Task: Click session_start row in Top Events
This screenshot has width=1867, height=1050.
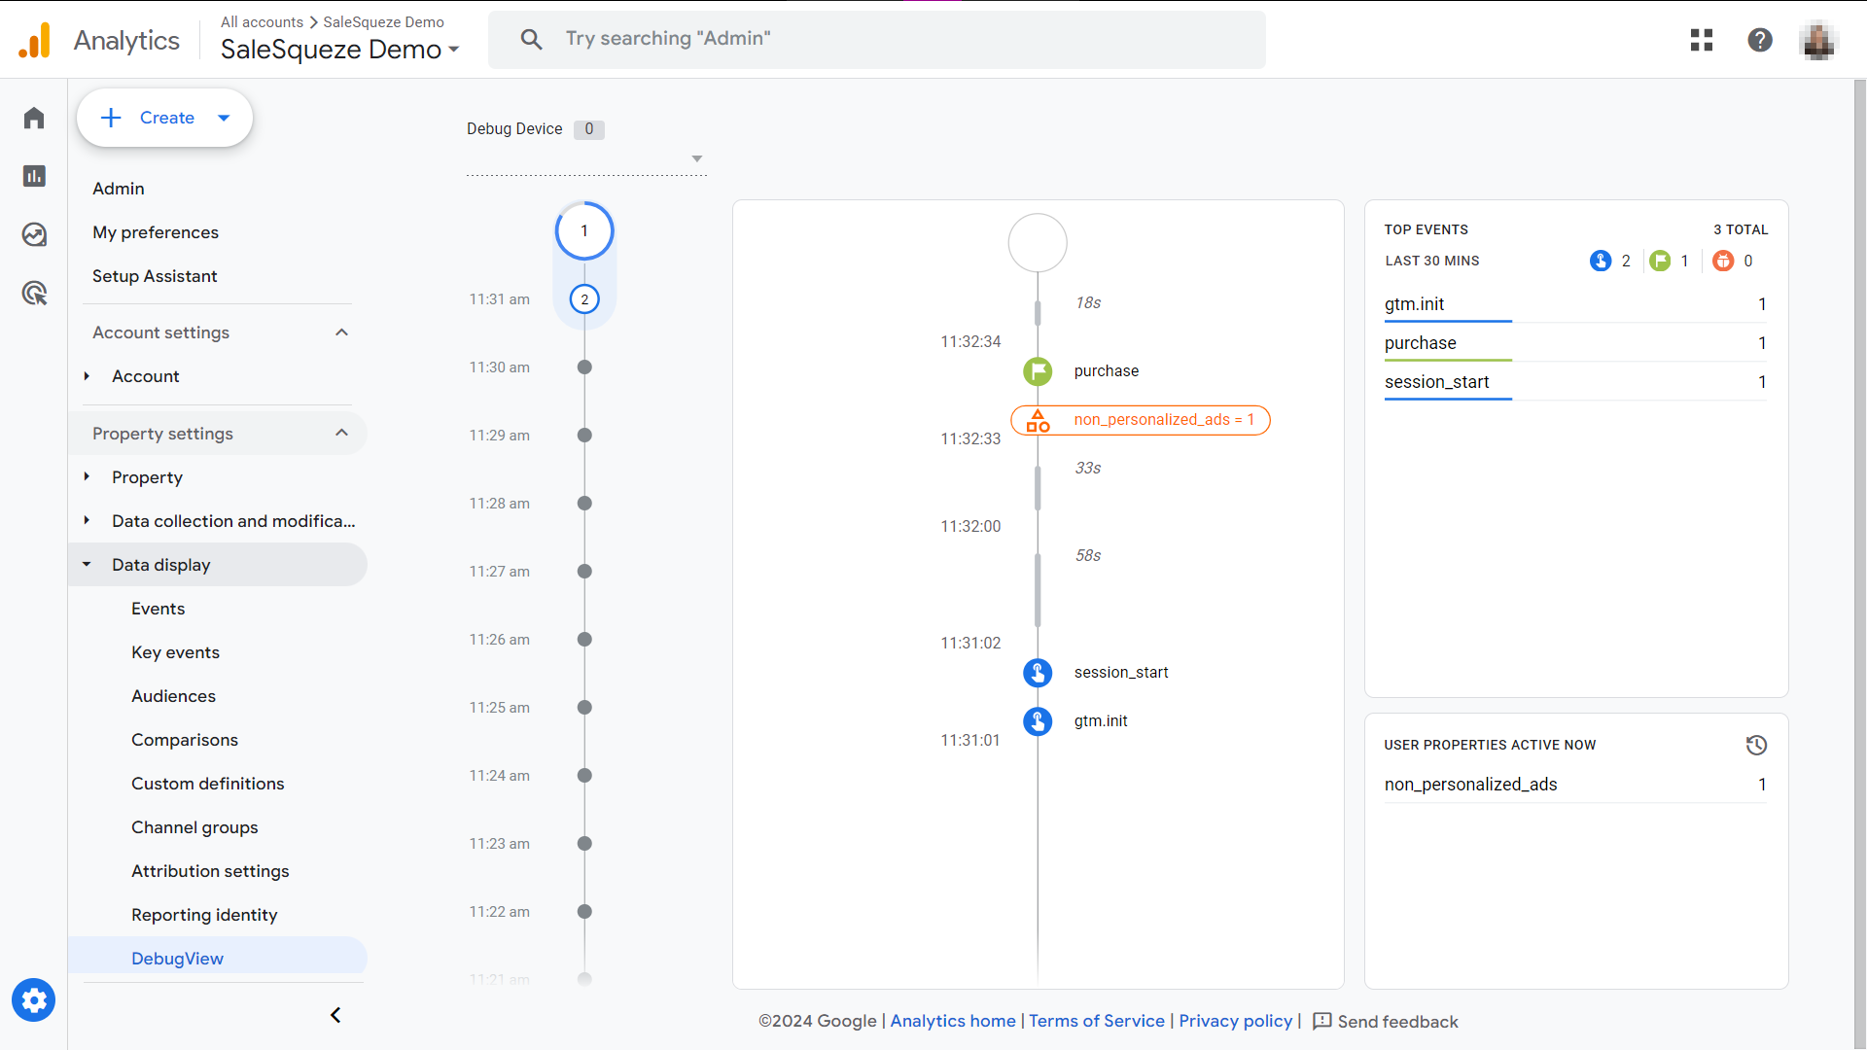Action: [1575, 382]
